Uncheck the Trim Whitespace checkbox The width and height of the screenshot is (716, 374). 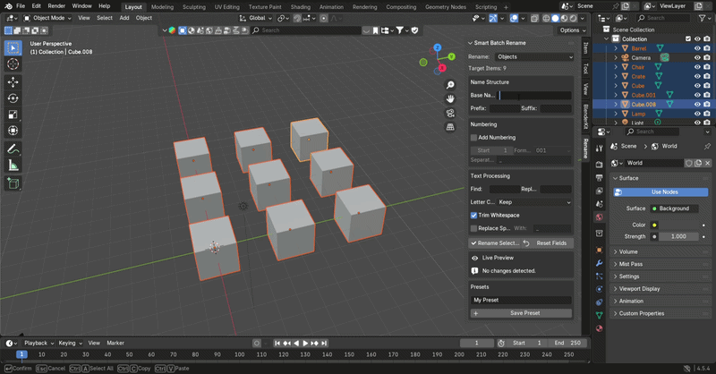474,215
